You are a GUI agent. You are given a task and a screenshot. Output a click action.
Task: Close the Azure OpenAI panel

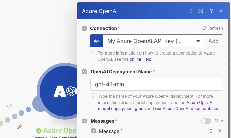point(221,11)
